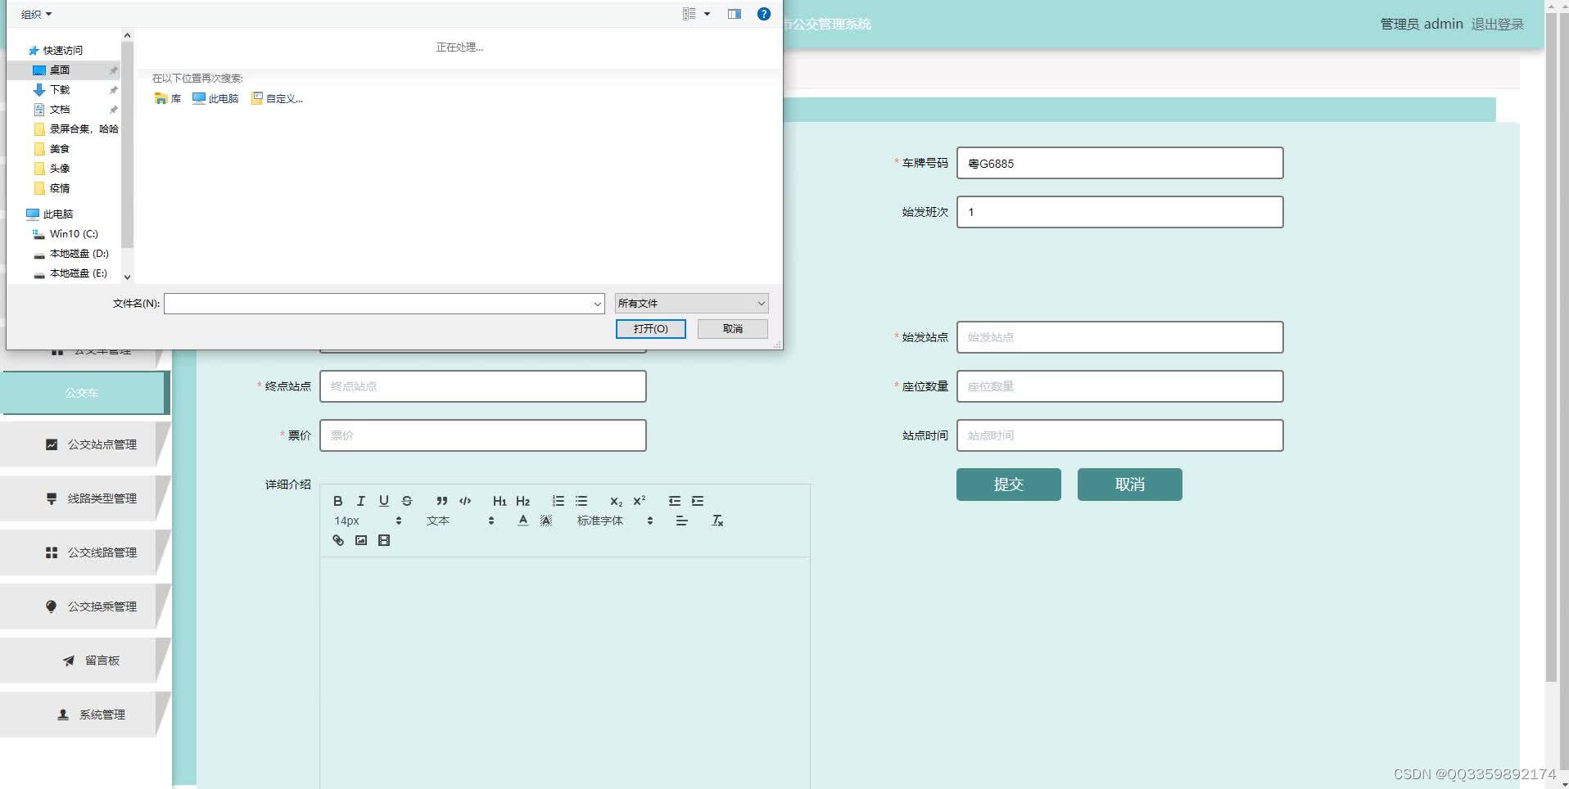This screenshot has height=789, width=1569.
Task: Expand 文件名 combo box history
Action: 597,304
